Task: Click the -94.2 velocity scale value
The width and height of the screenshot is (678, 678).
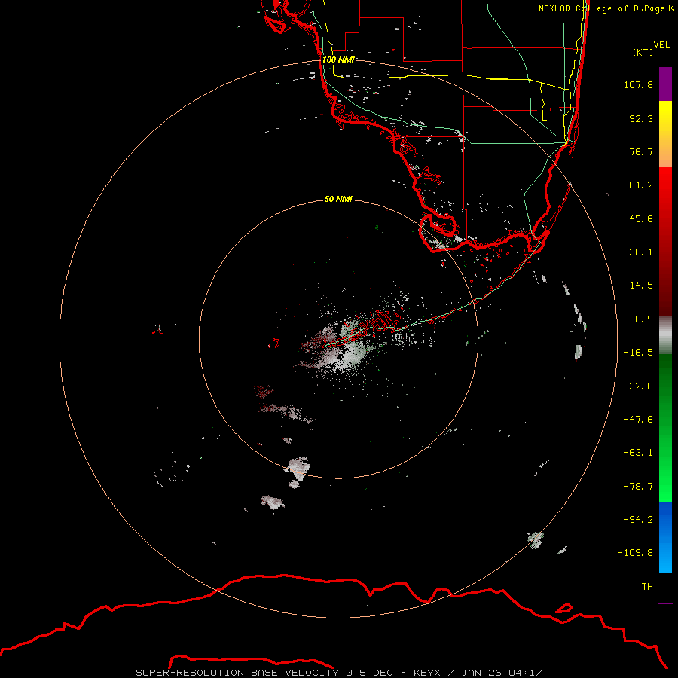Action: tap(638, 519)
